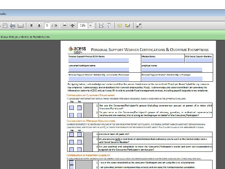Click Relationship to Employer field
The width and height of the screenshot is (225, 169).
coord(172,79)
